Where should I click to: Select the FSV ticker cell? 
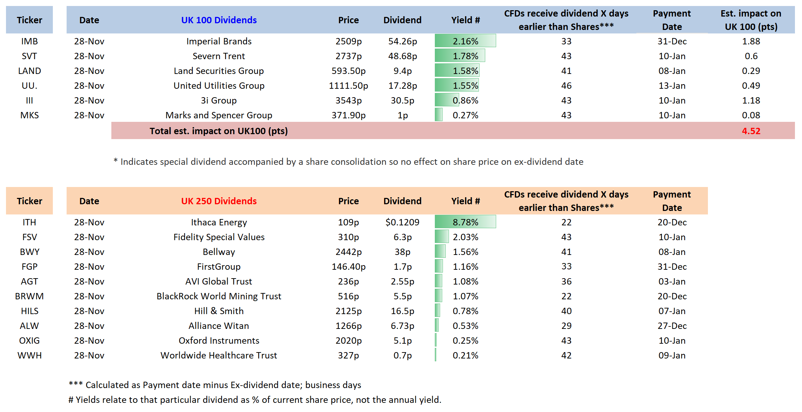(29, 237)
